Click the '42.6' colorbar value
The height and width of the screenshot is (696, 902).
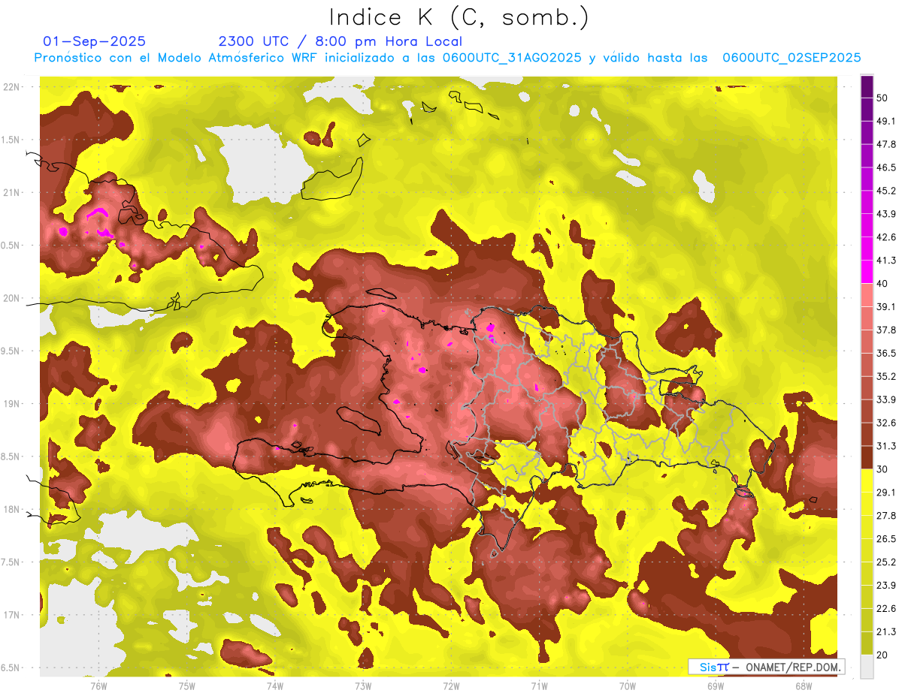click(885, 237)
